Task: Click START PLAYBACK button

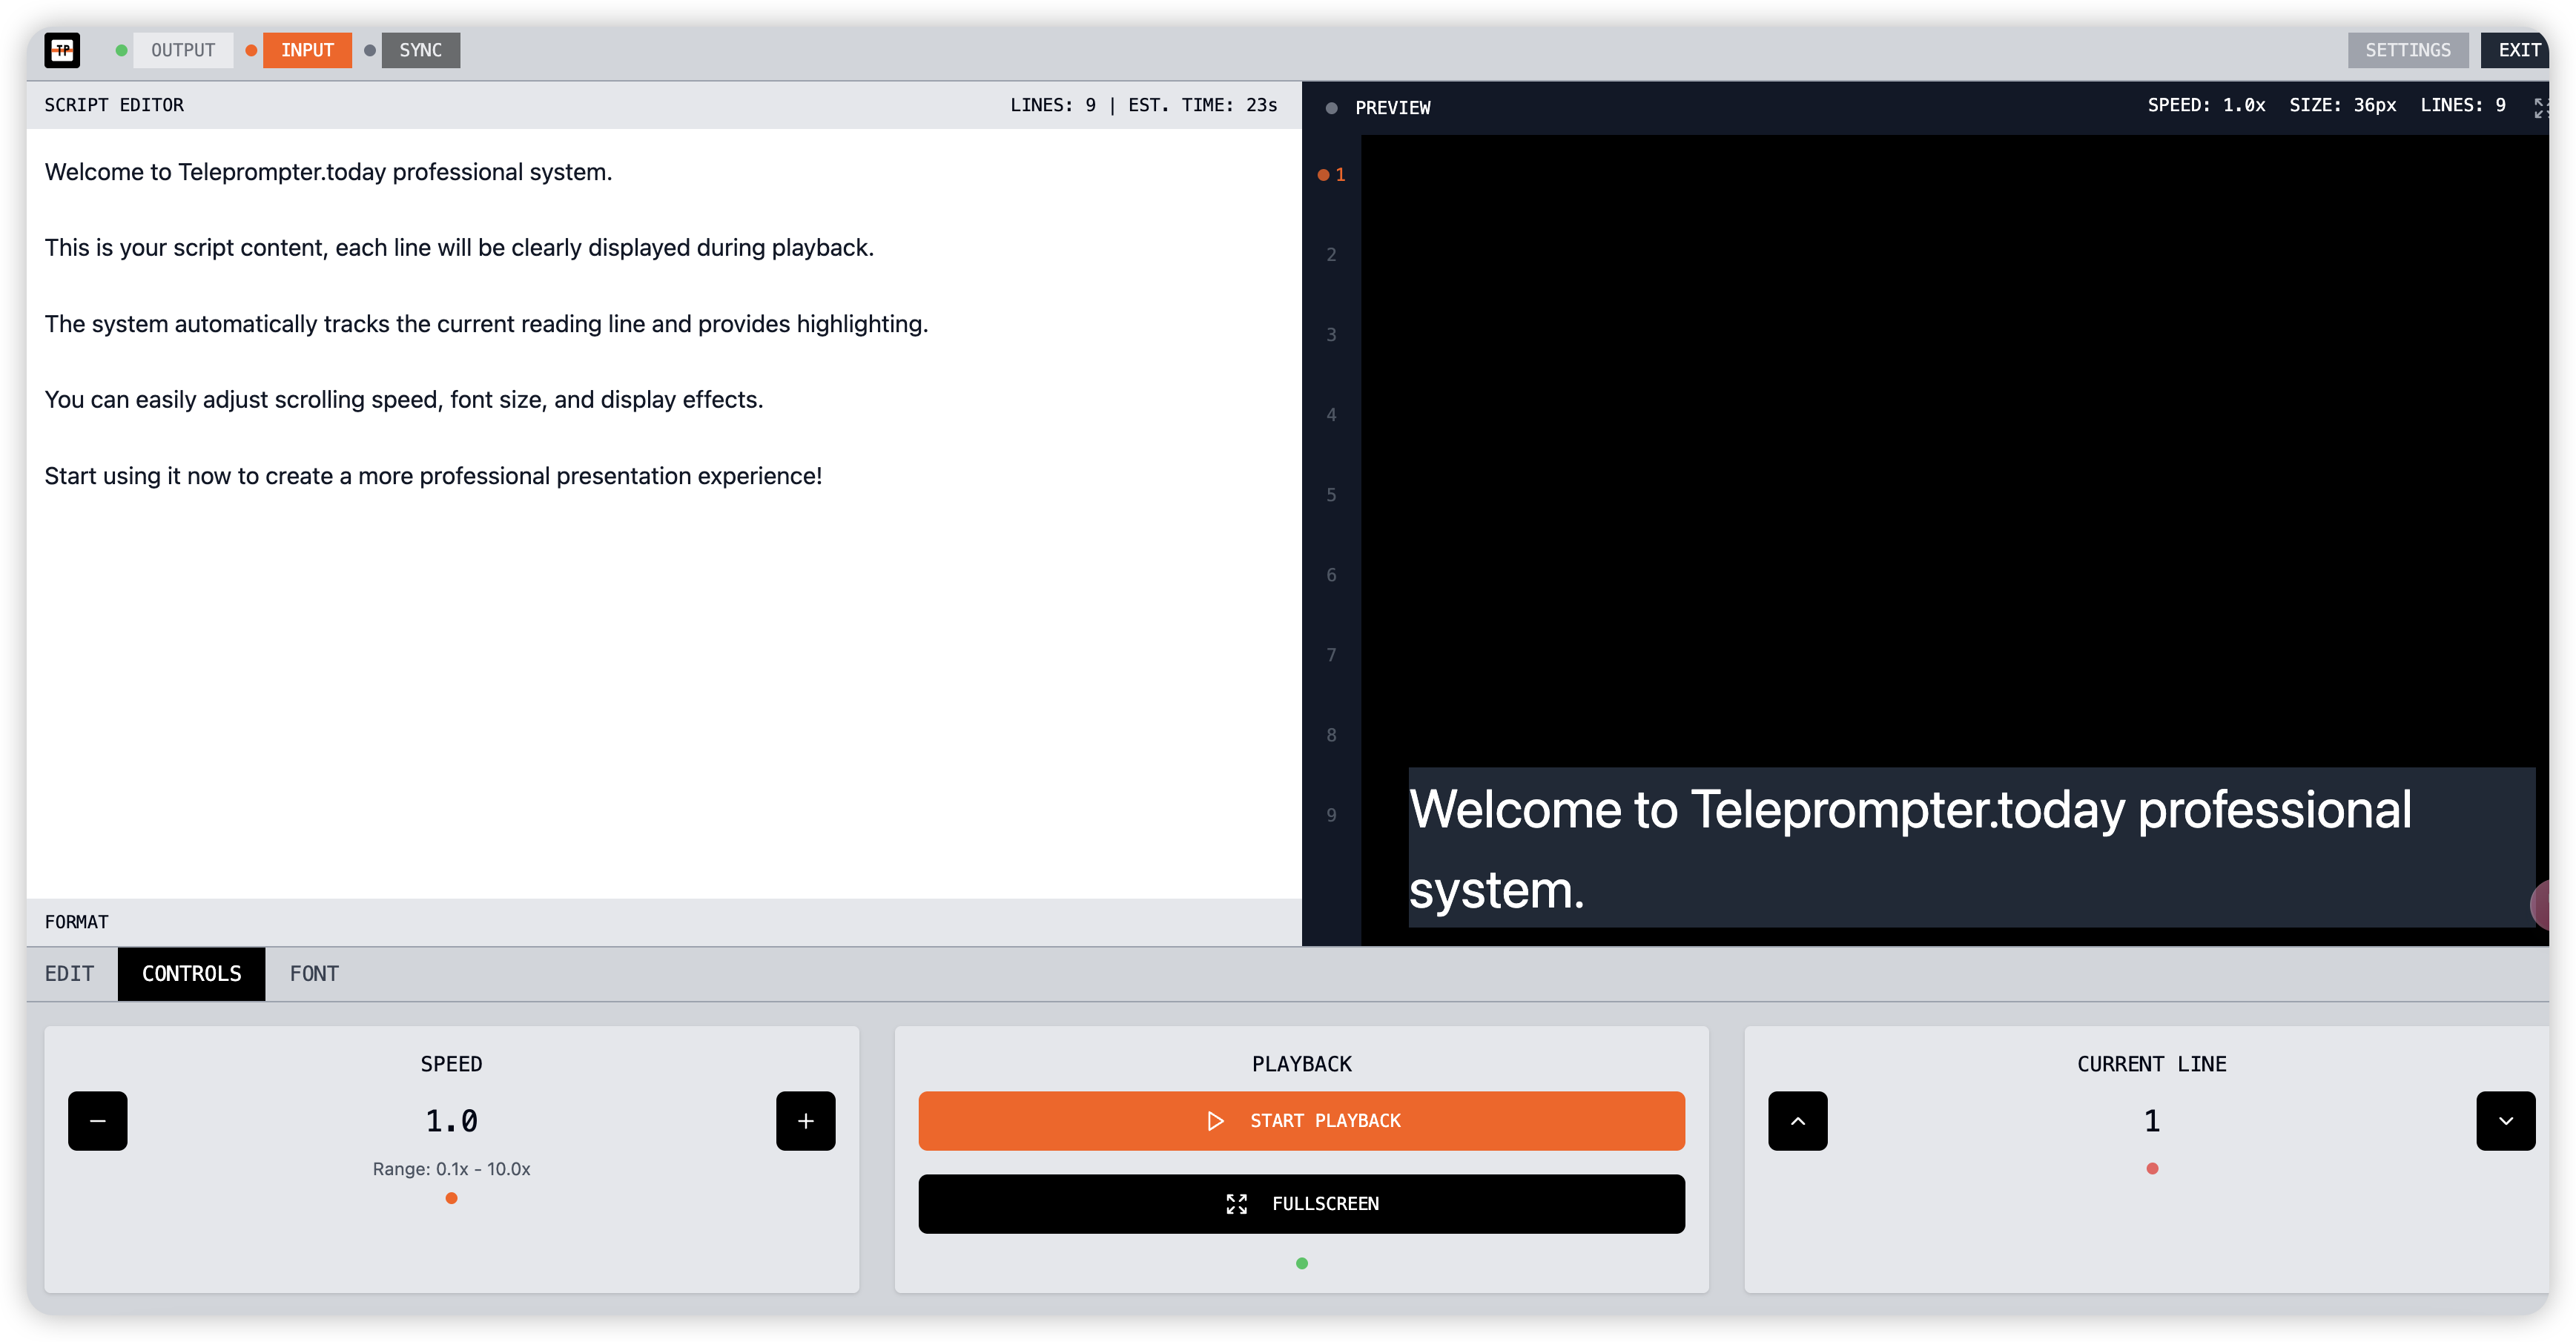Action: (x=1301, y=1120)
